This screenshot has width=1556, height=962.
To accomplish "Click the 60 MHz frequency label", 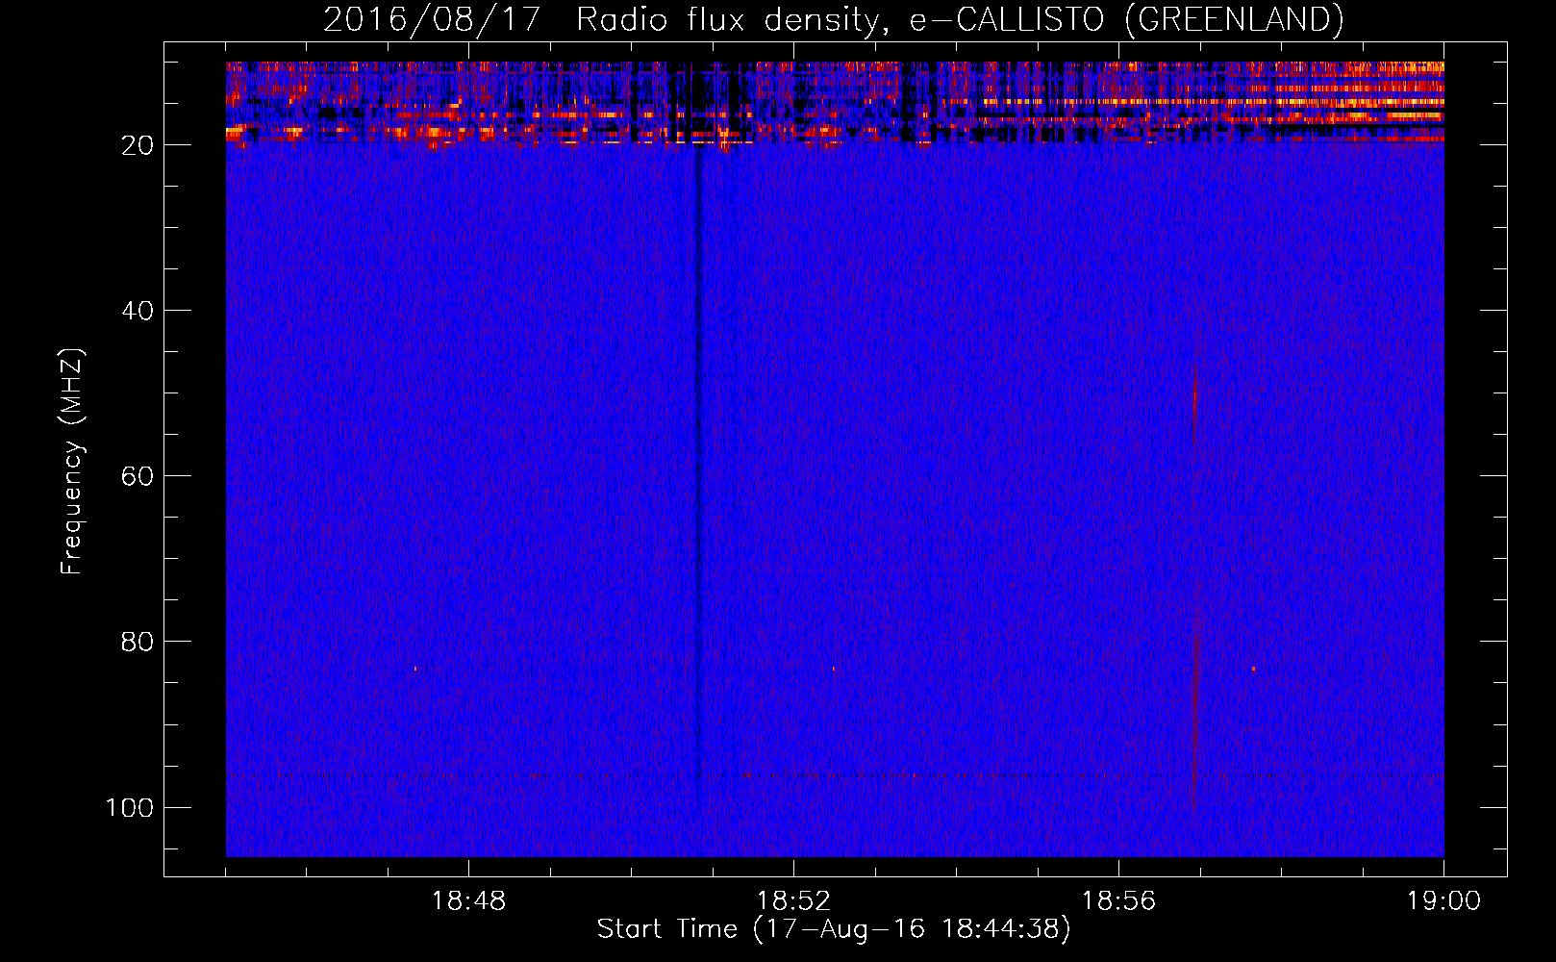I will point(138,476).
